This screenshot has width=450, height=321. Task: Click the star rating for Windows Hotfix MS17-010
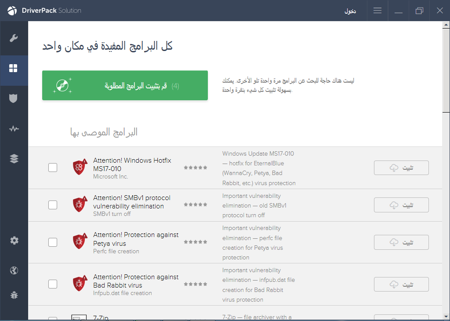pyautogui.click(x=196, y=168)
